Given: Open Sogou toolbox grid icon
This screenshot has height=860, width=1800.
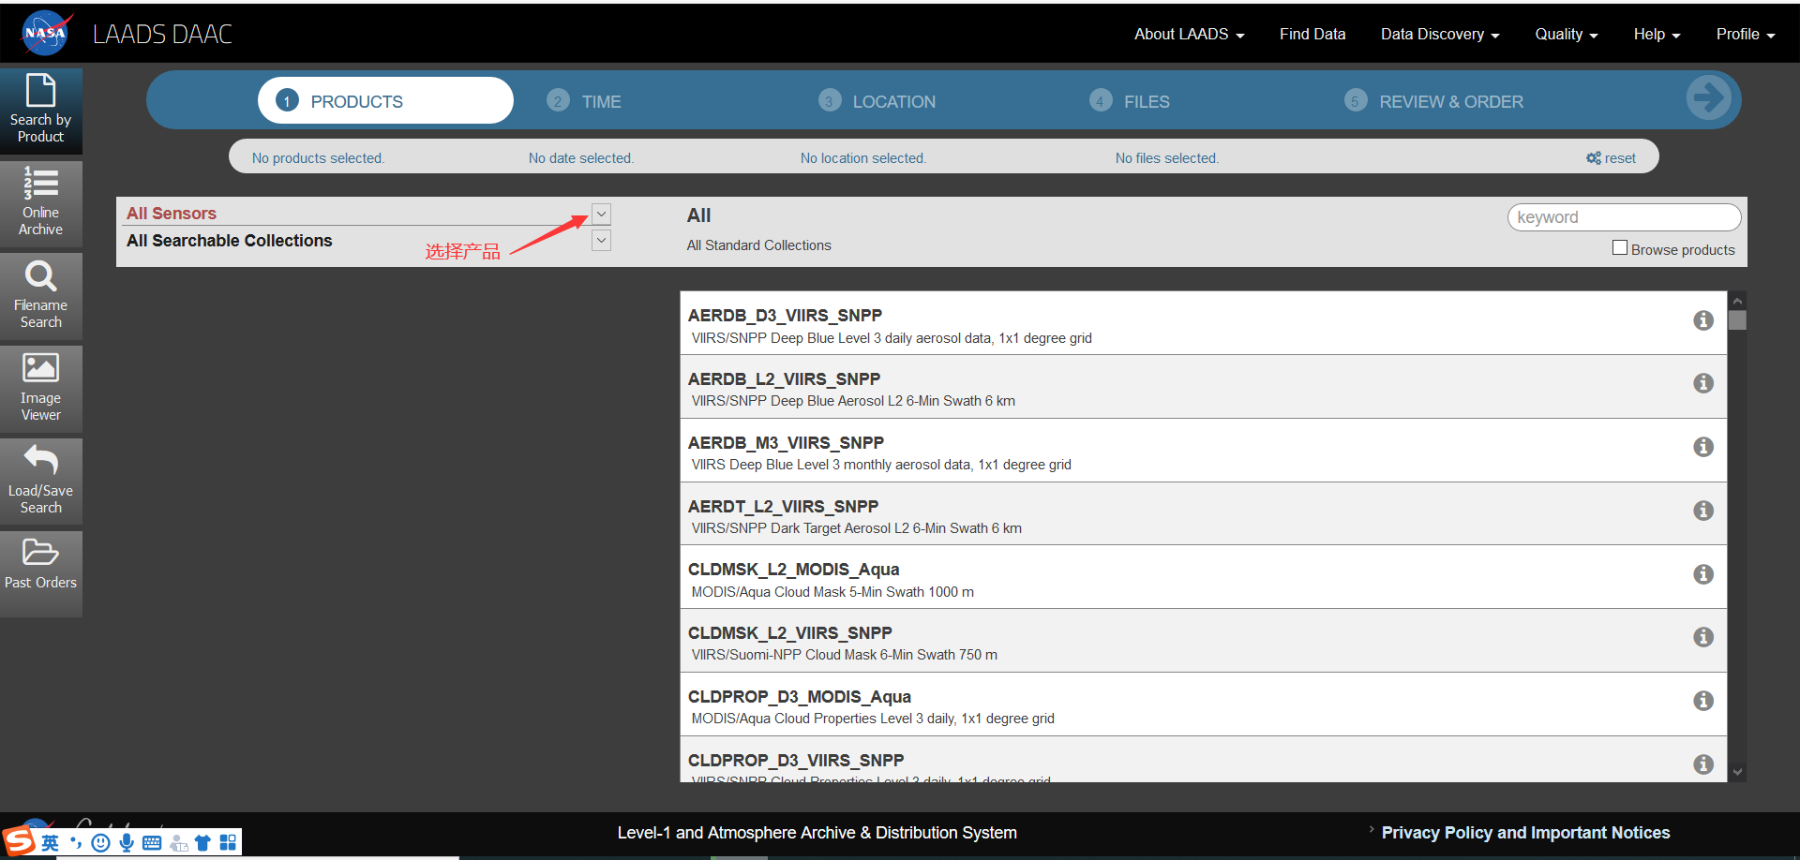Looking at the screenshot, I should point(228,843).
